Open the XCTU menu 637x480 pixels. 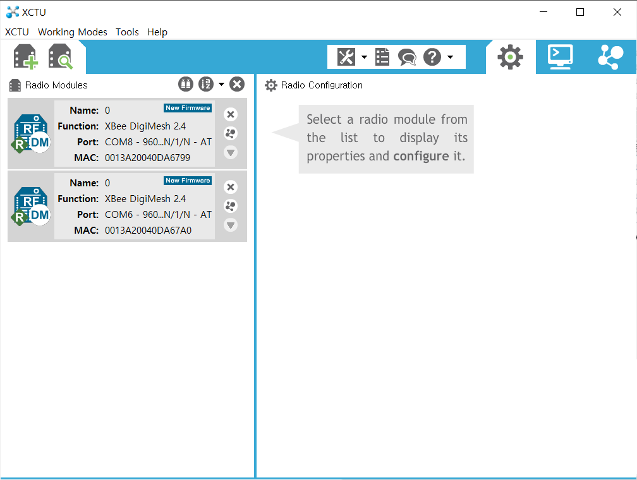(x=17, y=32)
